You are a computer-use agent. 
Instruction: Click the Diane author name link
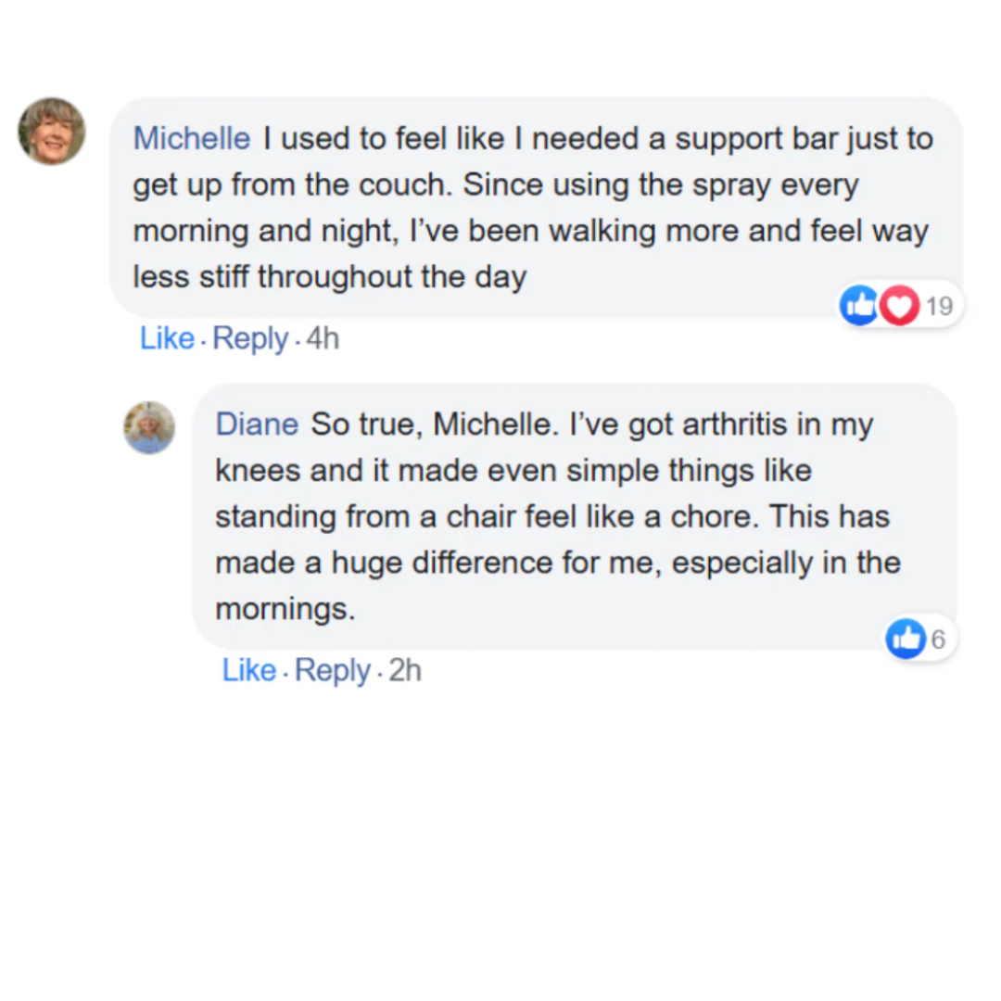pos(257,425)
